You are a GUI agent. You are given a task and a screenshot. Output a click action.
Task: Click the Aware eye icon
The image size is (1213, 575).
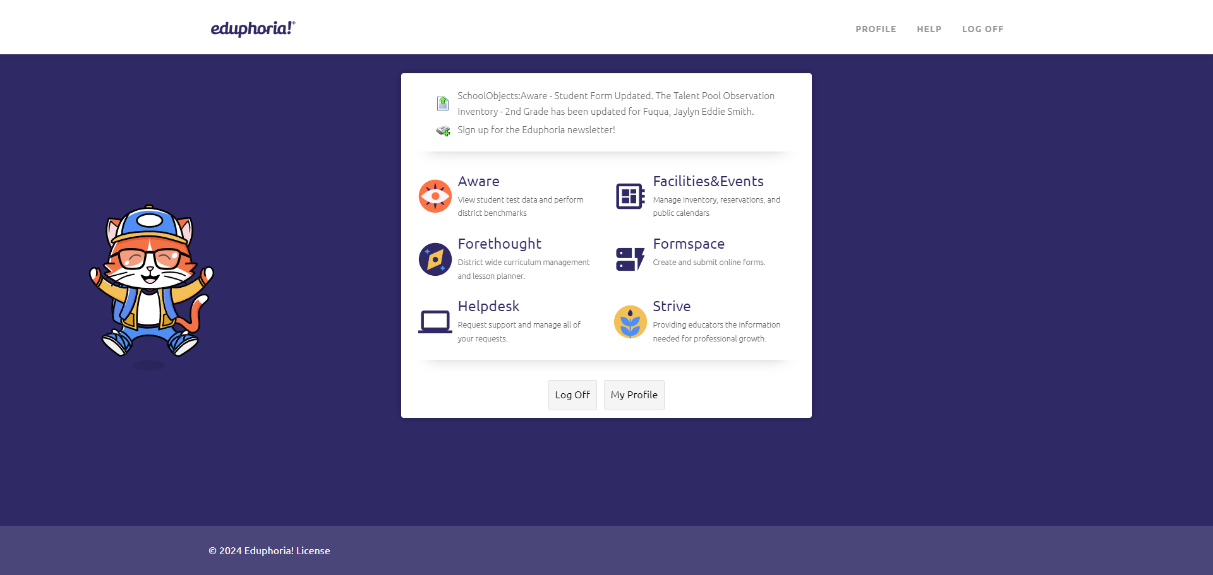click(435, 196)
